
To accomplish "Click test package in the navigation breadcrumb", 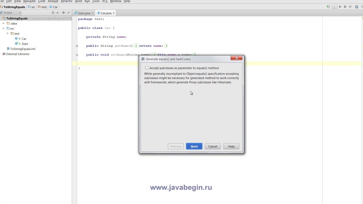I will coord(42,7).
